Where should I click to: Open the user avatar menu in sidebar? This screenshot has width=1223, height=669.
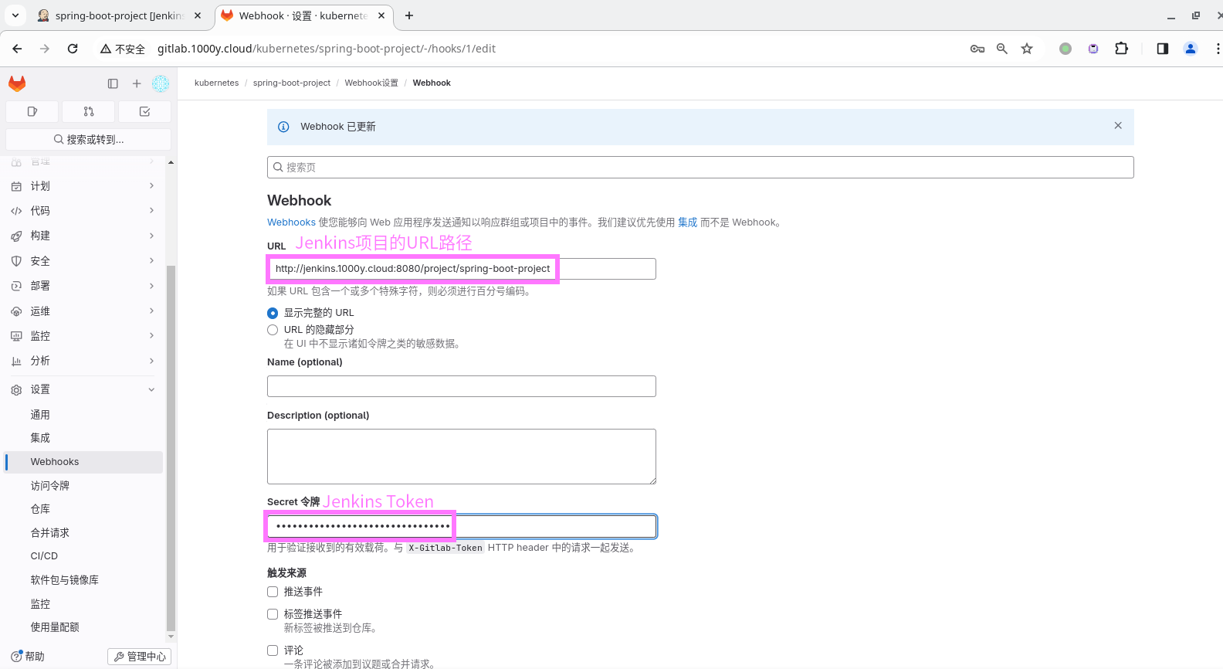[x=161, y=83]
